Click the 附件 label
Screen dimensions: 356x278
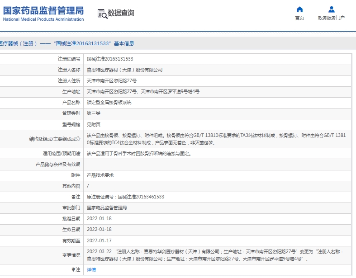point(76,175)
